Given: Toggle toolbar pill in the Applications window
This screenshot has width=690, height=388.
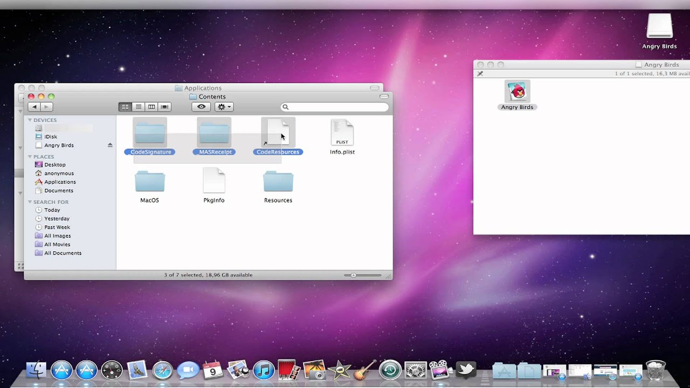Looking at the screenshot, I should point(374,88).
